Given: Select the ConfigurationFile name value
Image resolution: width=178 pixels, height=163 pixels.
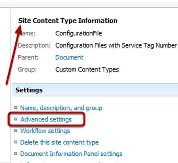Looking at the screenshot, I should (x=79, y=34).
